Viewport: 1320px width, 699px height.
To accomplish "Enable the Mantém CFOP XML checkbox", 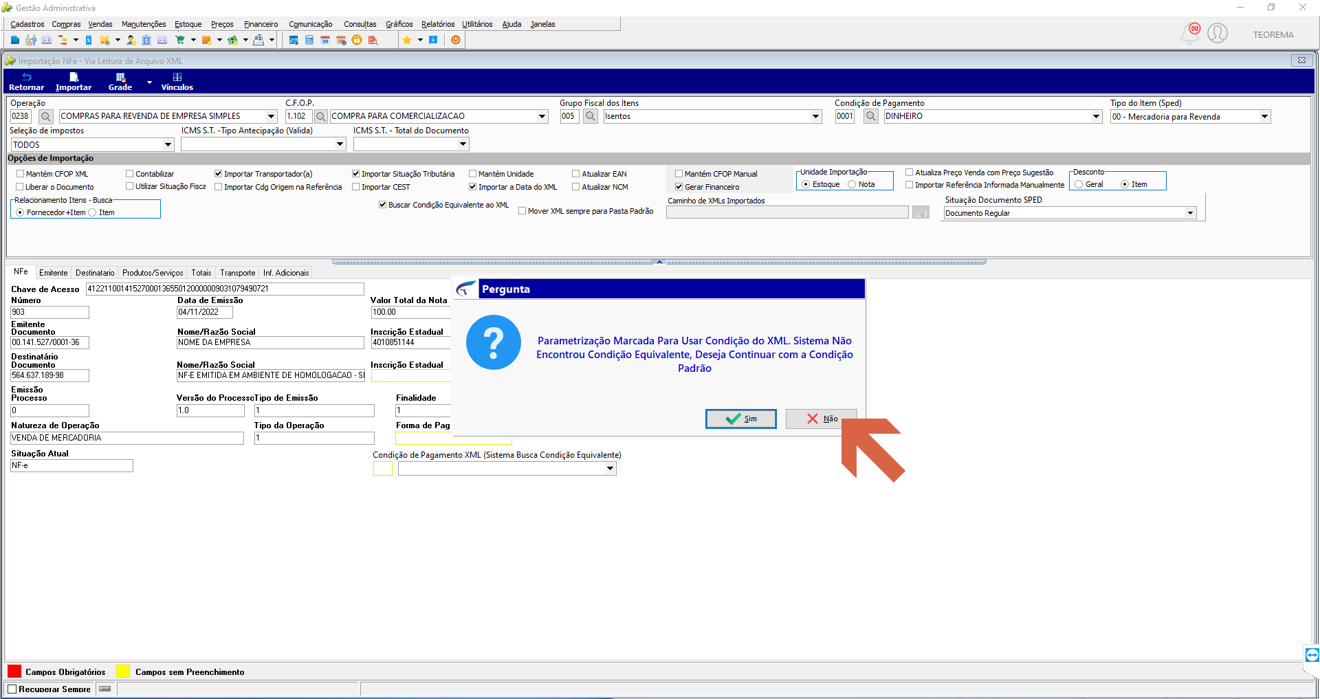I will (x=20, y=174).
